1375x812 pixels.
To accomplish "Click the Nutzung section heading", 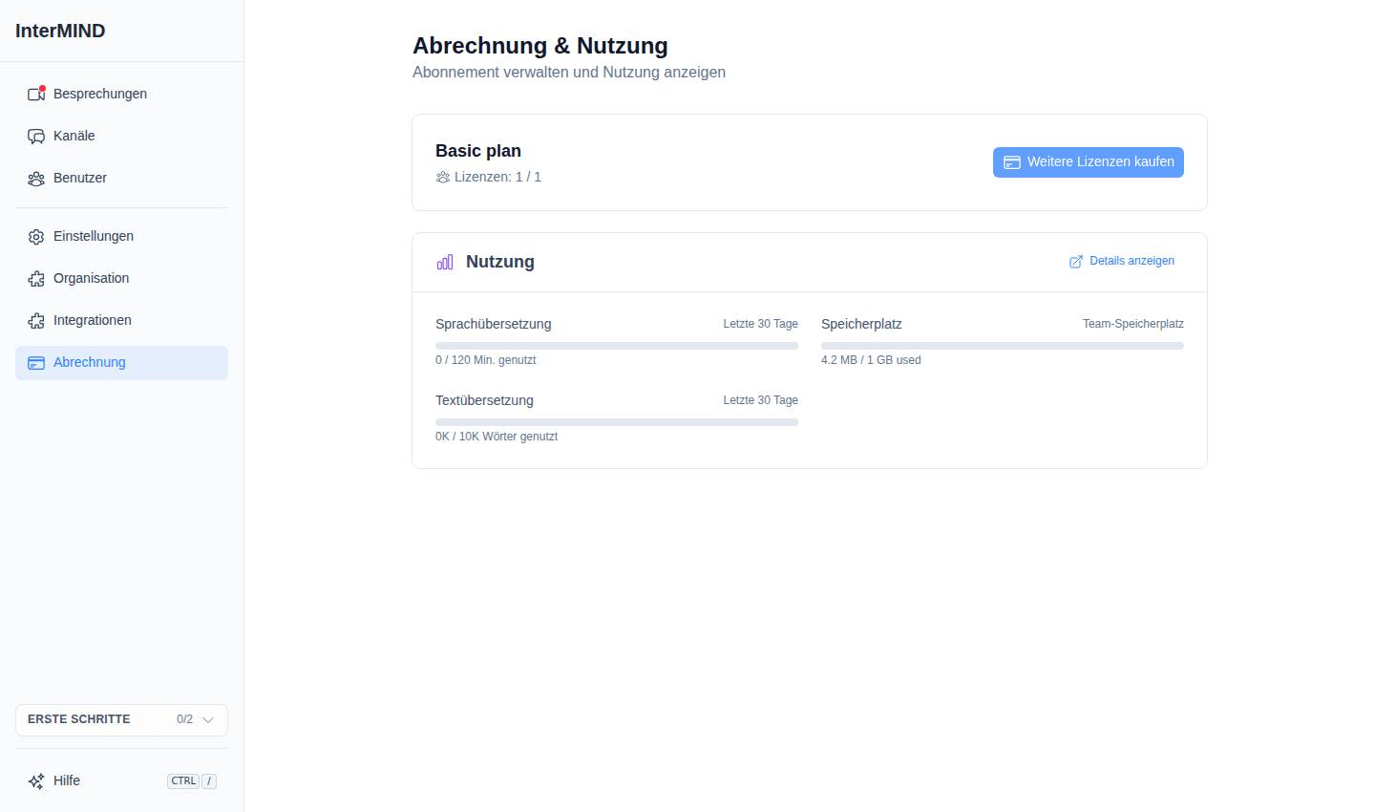I will [x=500, y=262].
